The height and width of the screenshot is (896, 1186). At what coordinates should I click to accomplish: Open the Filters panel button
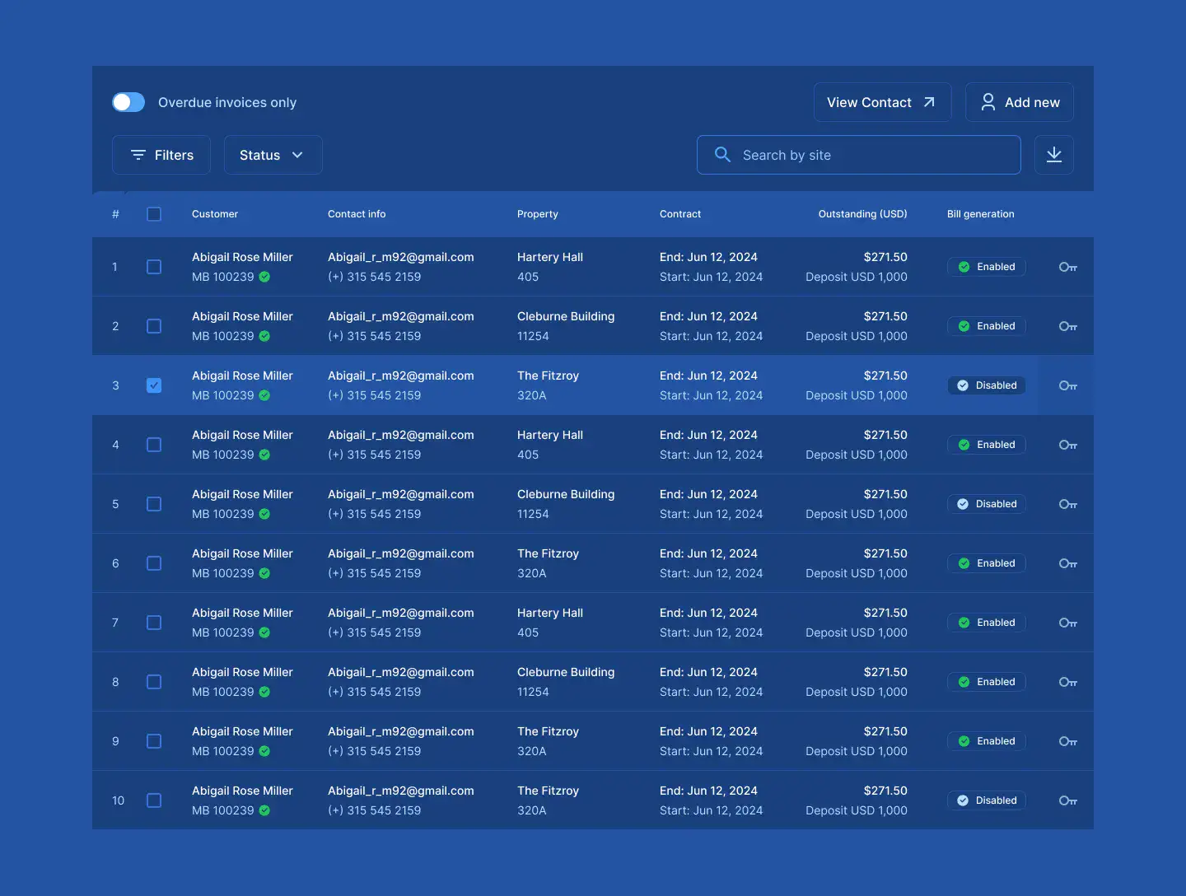point(161,155)
